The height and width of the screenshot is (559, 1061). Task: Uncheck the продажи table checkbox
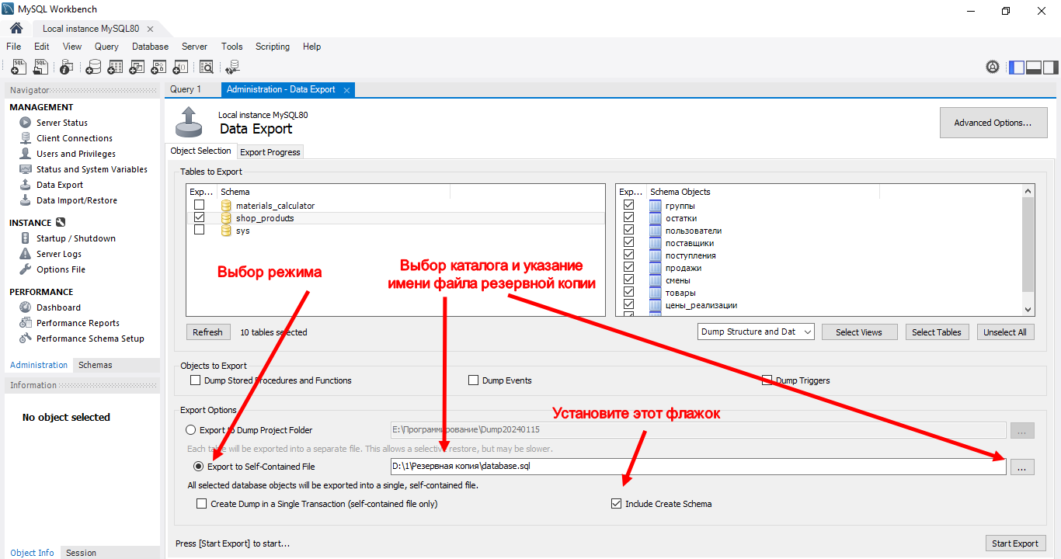coord(629,268)
